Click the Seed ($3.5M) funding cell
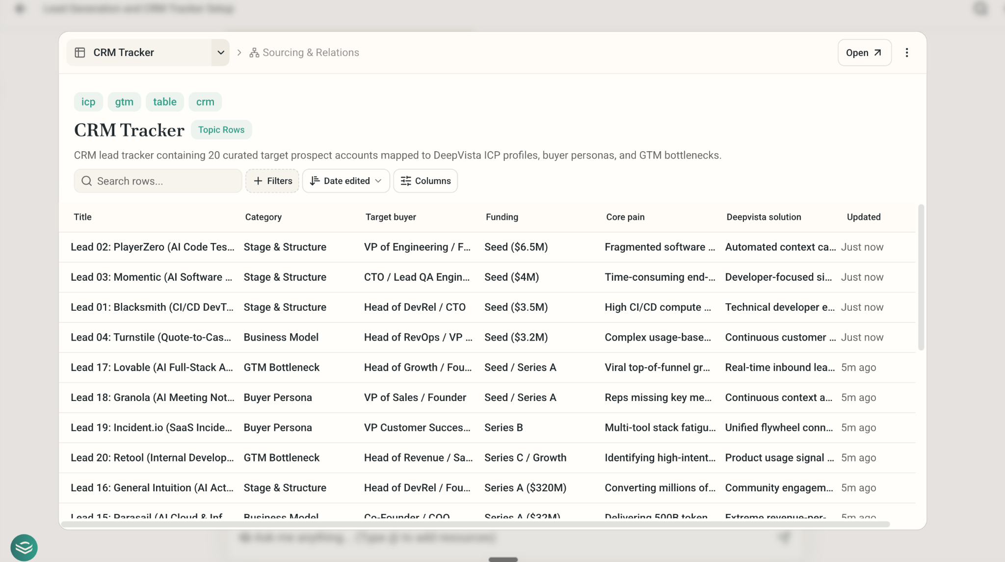This screenshot has height=562, width=1005. pyautogui.click(x=516, y=307)
